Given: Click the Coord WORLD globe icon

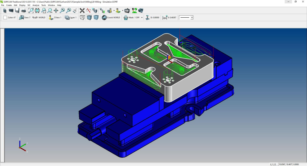Looking at the screenshot, I should coord(104,18).
